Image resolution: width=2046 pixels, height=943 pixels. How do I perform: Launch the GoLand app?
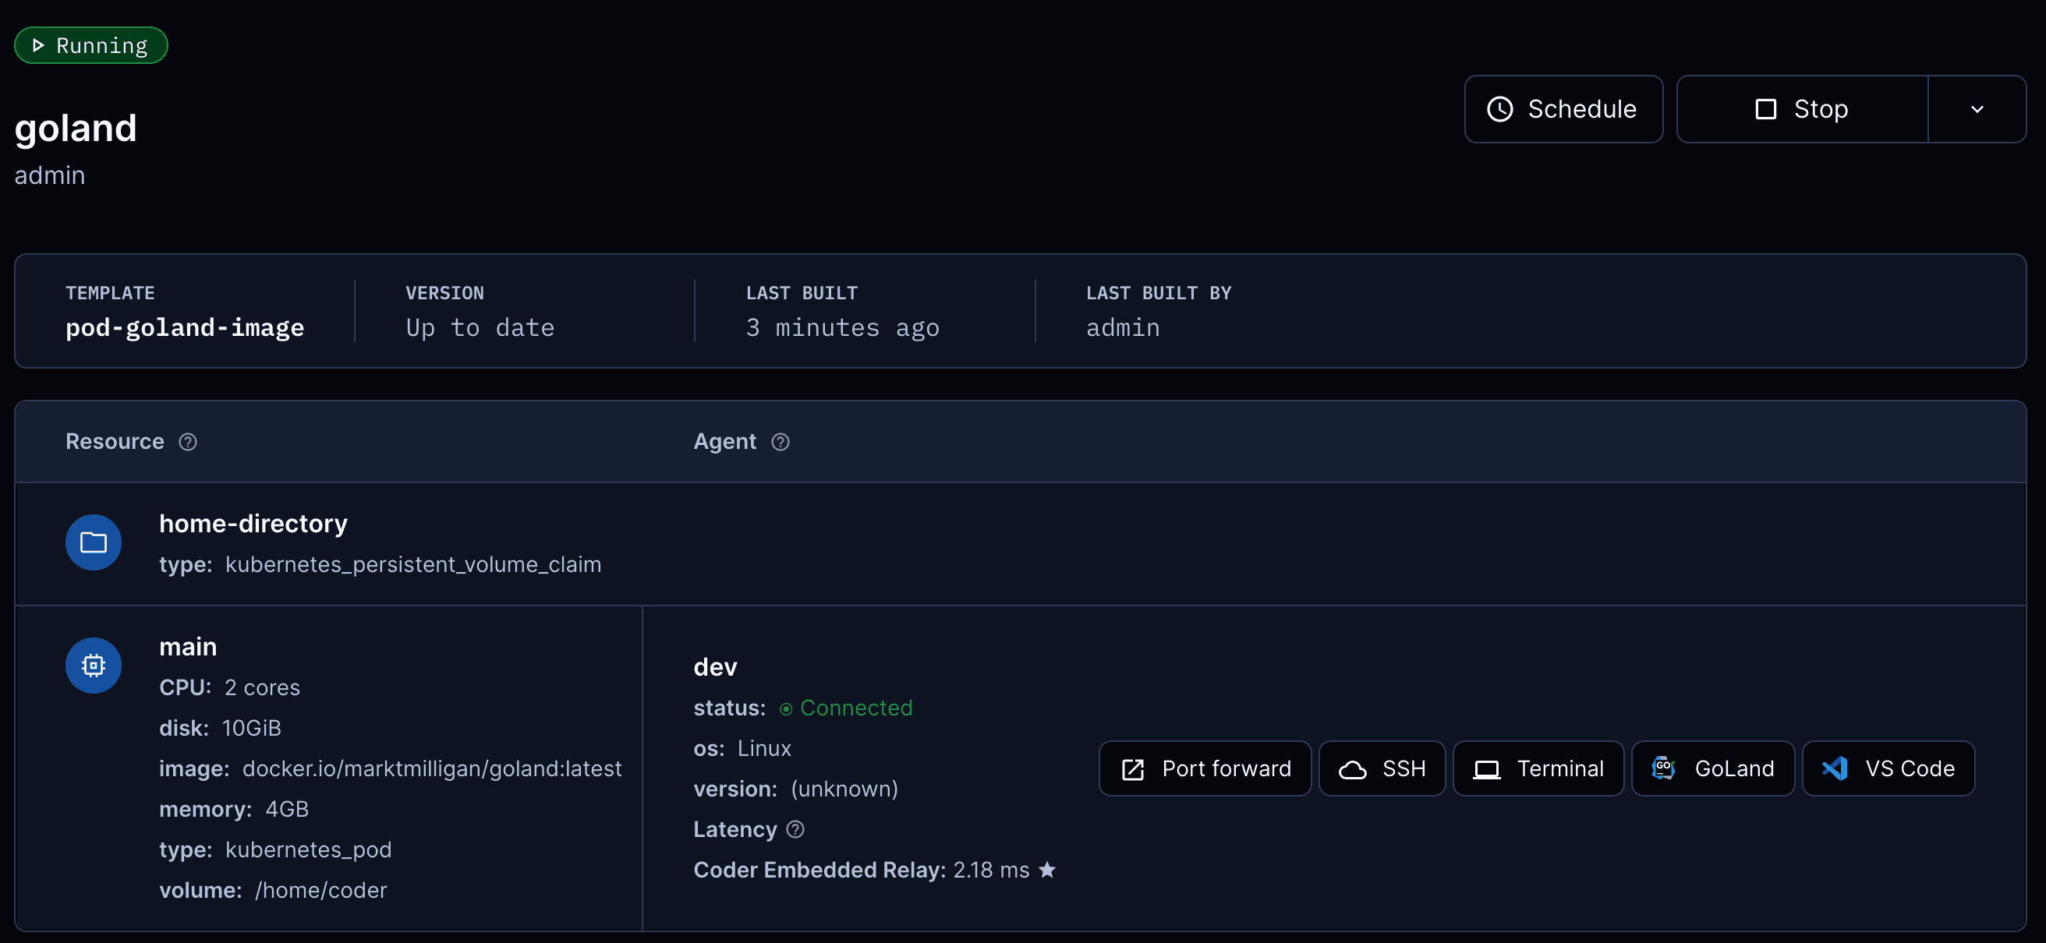coord(1712,768)
